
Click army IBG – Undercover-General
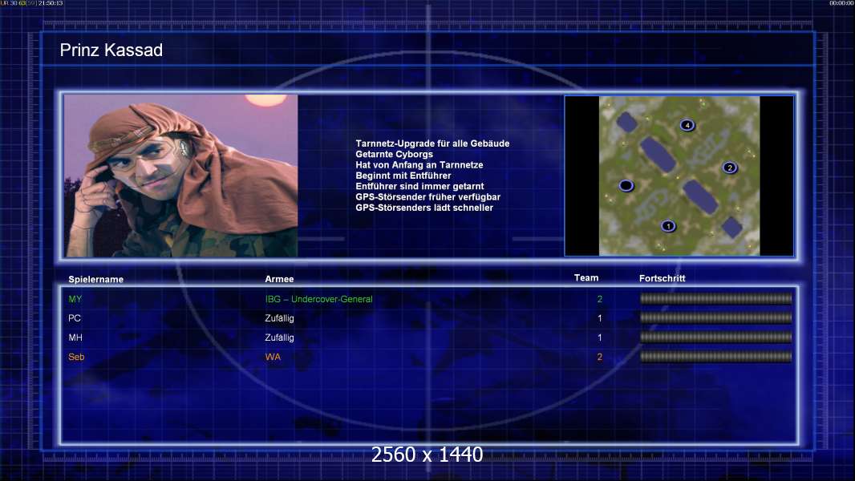(x=319, y=299)
